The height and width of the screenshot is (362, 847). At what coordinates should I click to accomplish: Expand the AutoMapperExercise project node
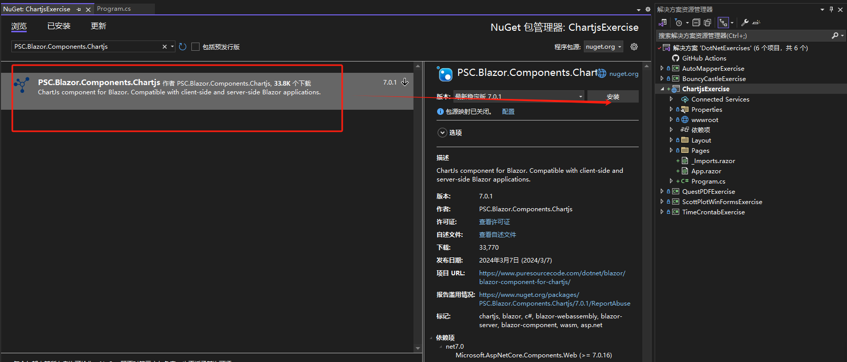point(662,68)
